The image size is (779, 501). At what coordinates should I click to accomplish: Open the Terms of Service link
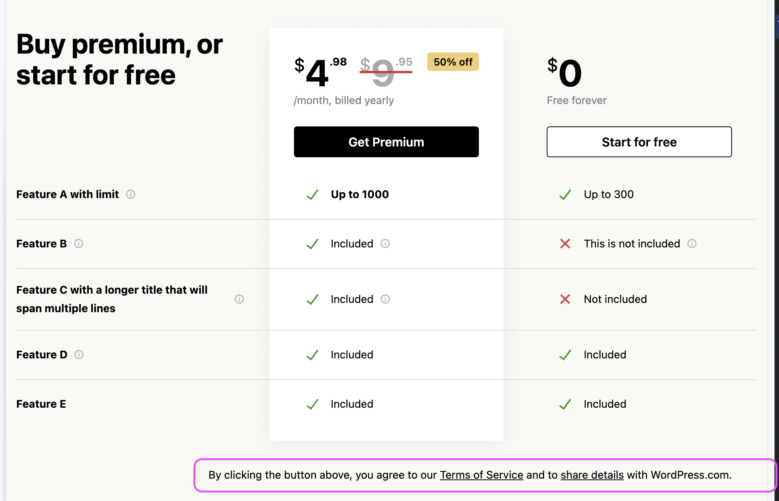(x=481, y=475)
